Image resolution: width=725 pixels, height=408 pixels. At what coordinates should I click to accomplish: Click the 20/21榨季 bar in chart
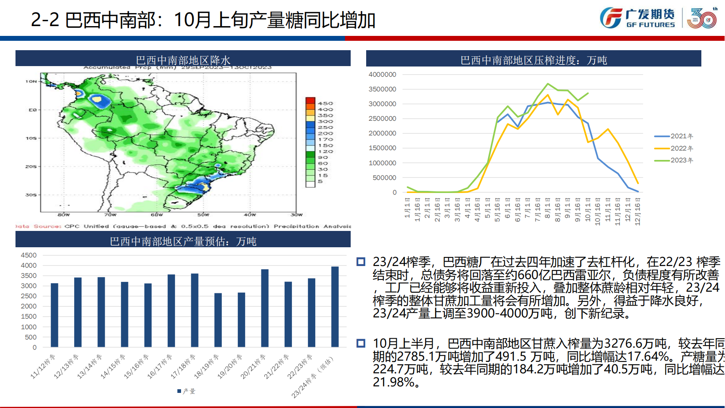coord(265,308)
